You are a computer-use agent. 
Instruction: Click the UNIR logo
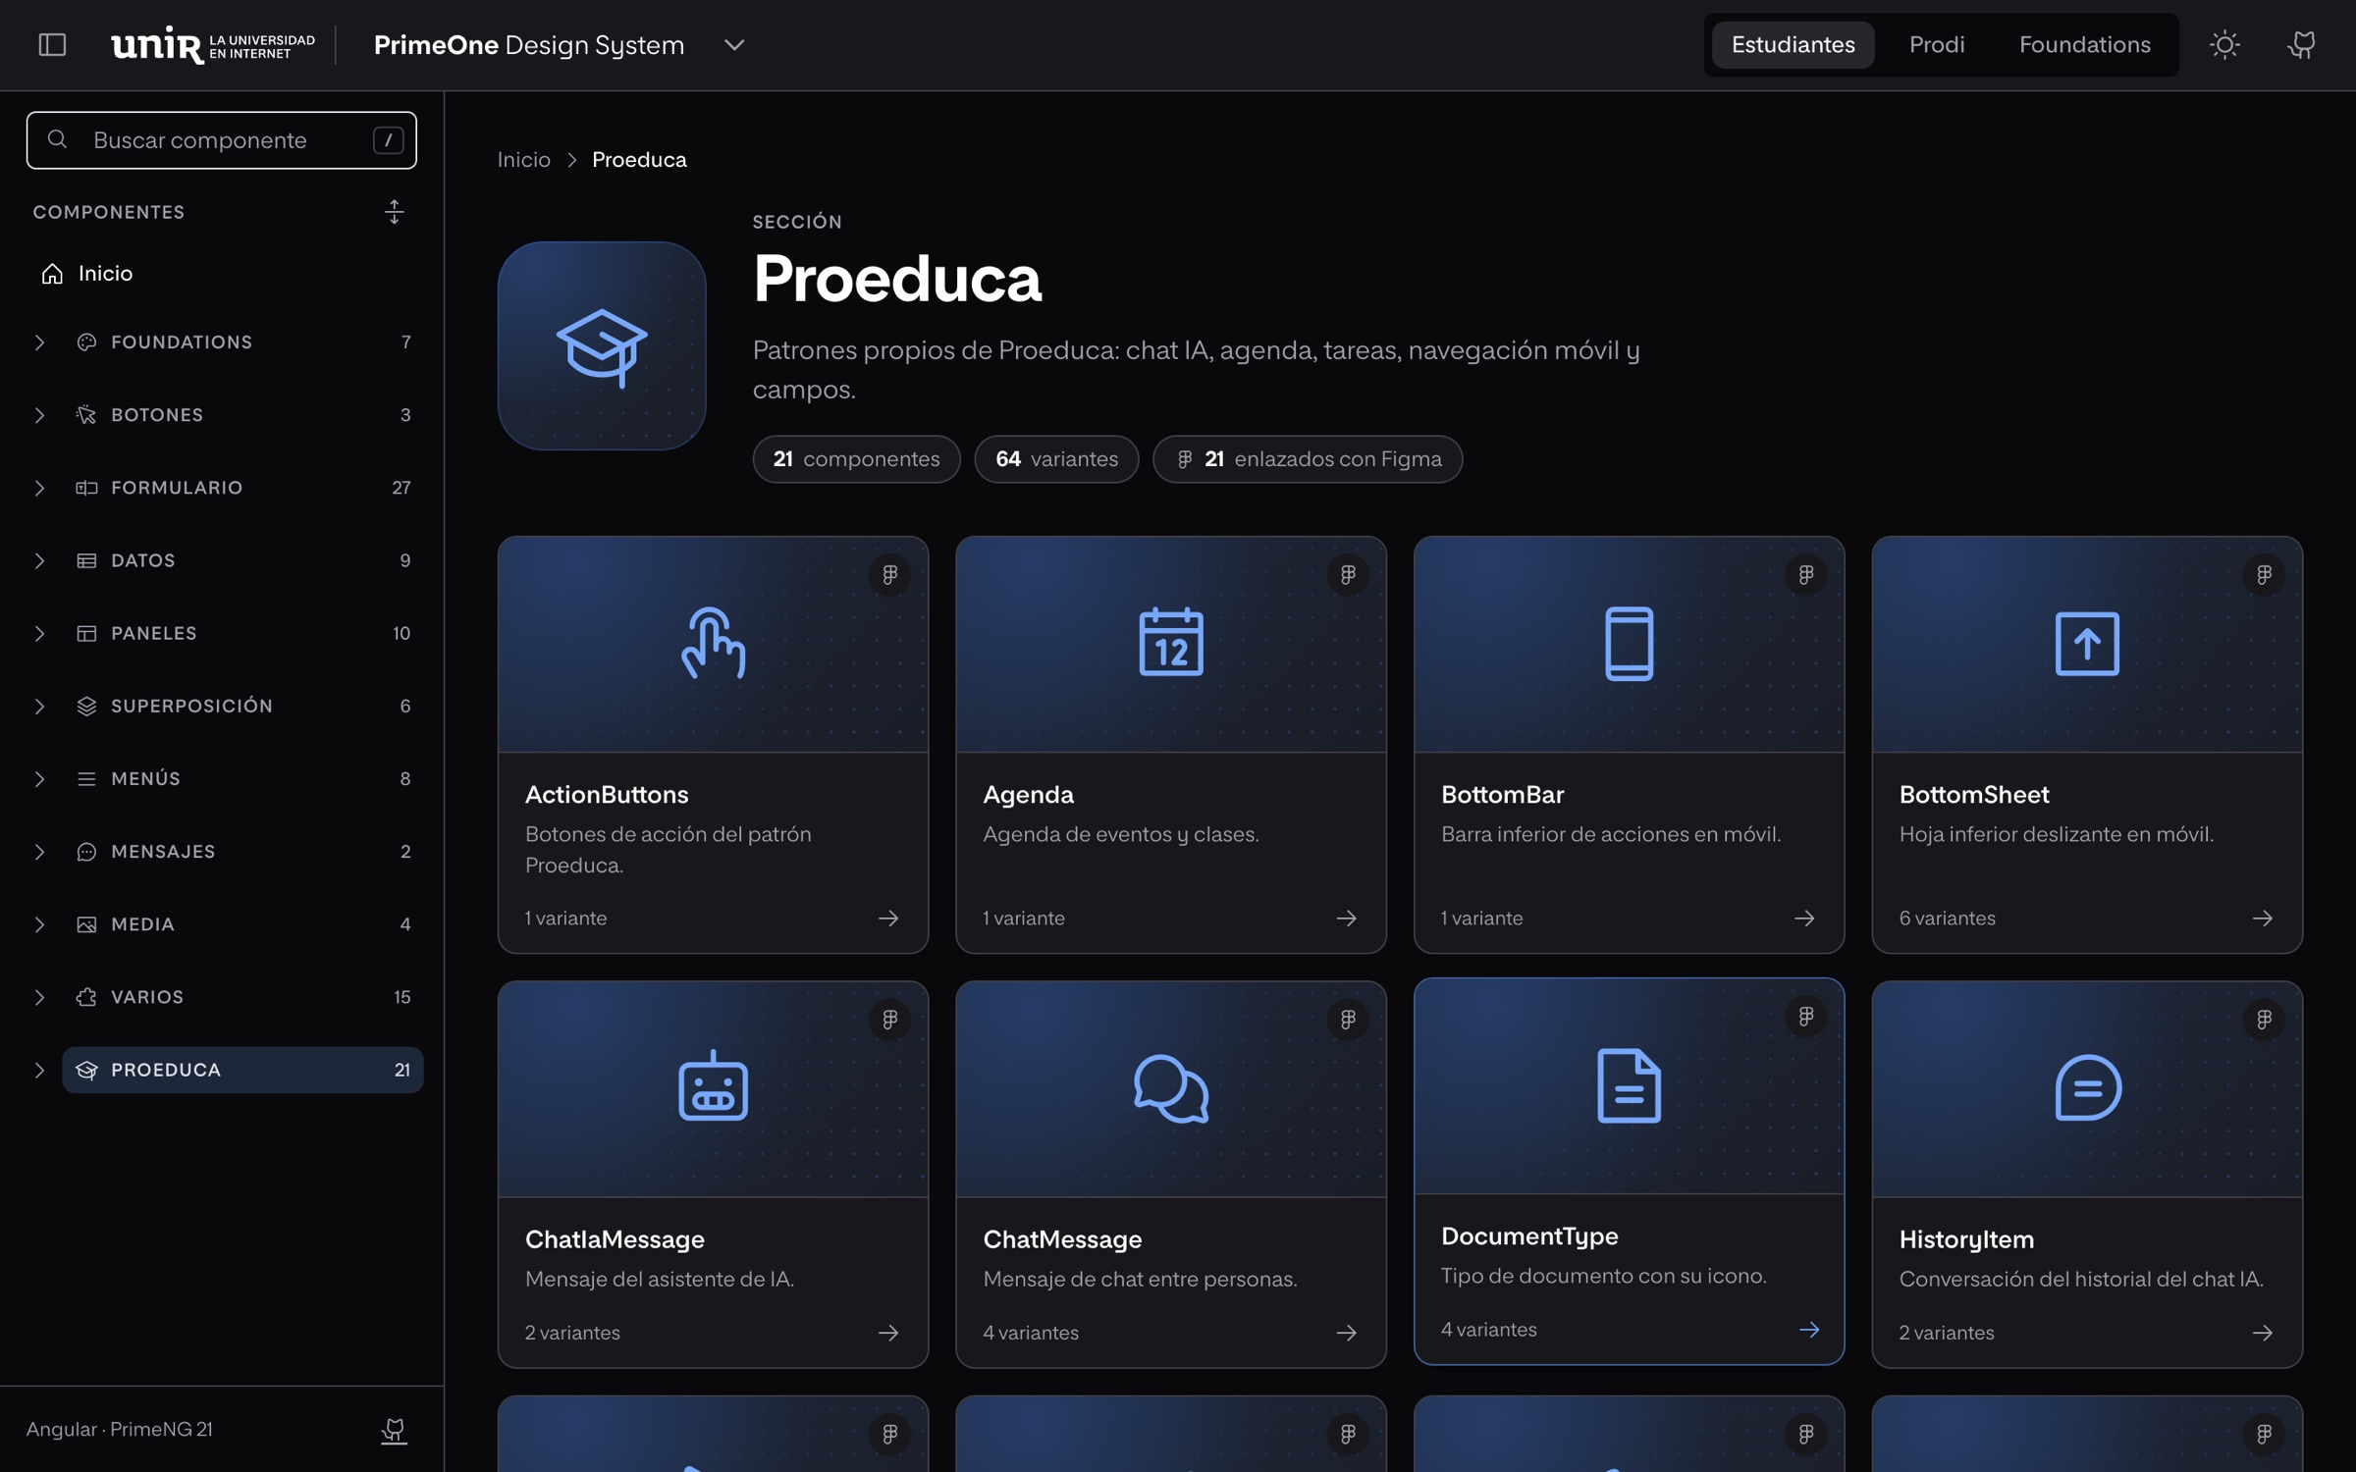pos(213,45)
